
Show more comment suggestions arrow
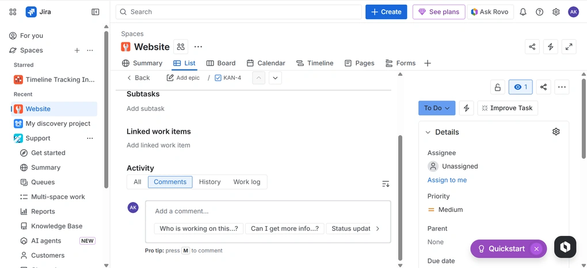click(x=378, y=228)
